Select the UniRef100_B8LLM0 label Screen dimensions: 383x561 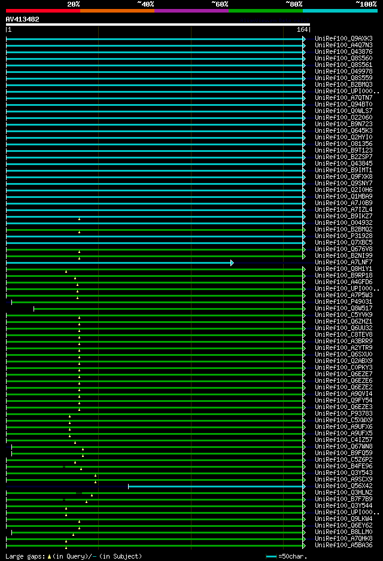click(x=344, y=532)
